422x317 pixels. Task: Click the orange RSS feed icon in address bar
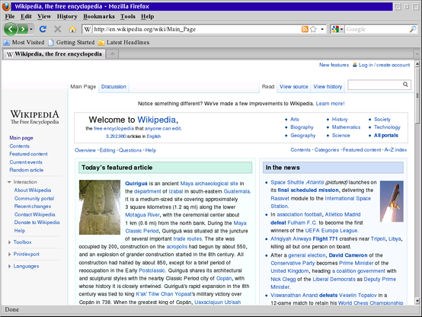(305, 29)
